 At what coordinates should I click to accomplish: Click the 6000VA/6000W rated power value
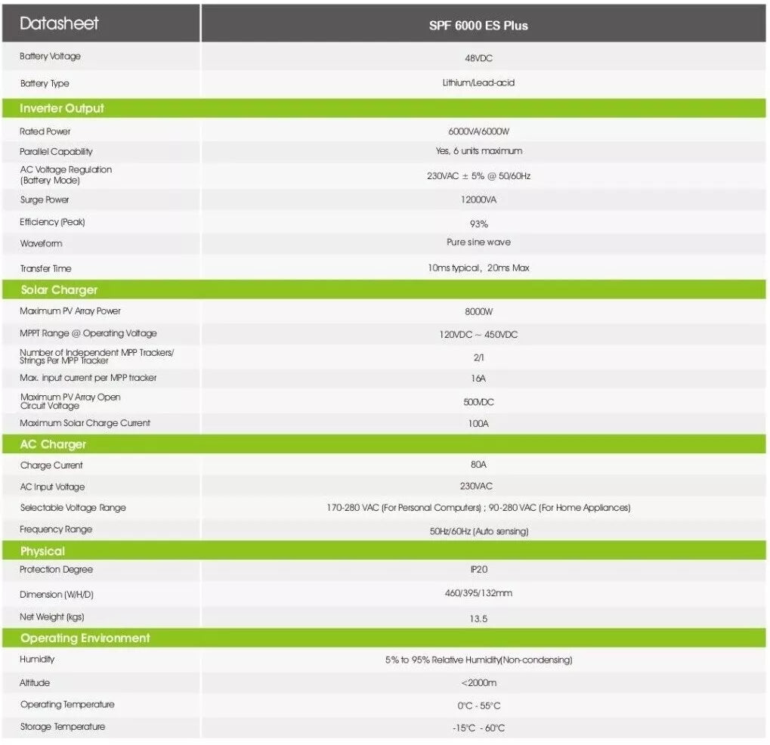[x=478, y=131]
